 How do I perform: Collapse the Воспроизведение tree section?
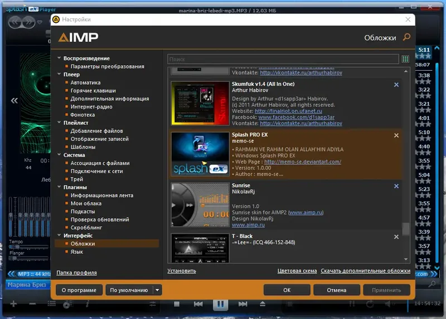pyautogui.click(x=59, y=58)
